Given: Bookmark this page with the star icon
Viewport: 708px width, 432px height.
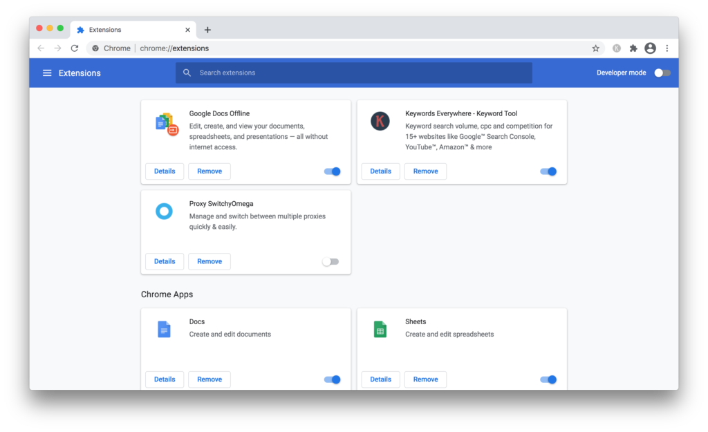Looking at the screenshot, I should click(595, 48).
